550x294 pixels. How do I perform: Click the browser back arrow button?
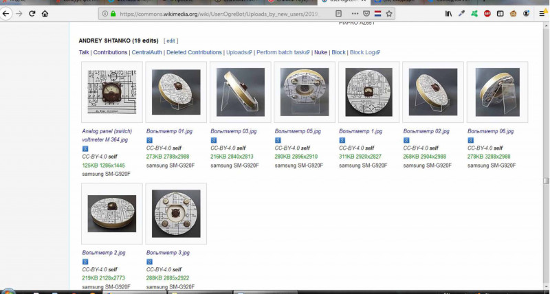point(6,14)
